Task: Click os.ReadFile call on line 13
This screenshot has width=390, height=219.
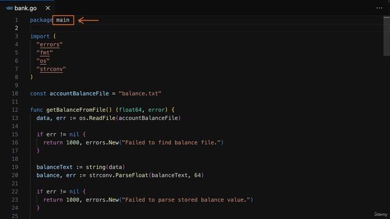Action: click(97, 118)
